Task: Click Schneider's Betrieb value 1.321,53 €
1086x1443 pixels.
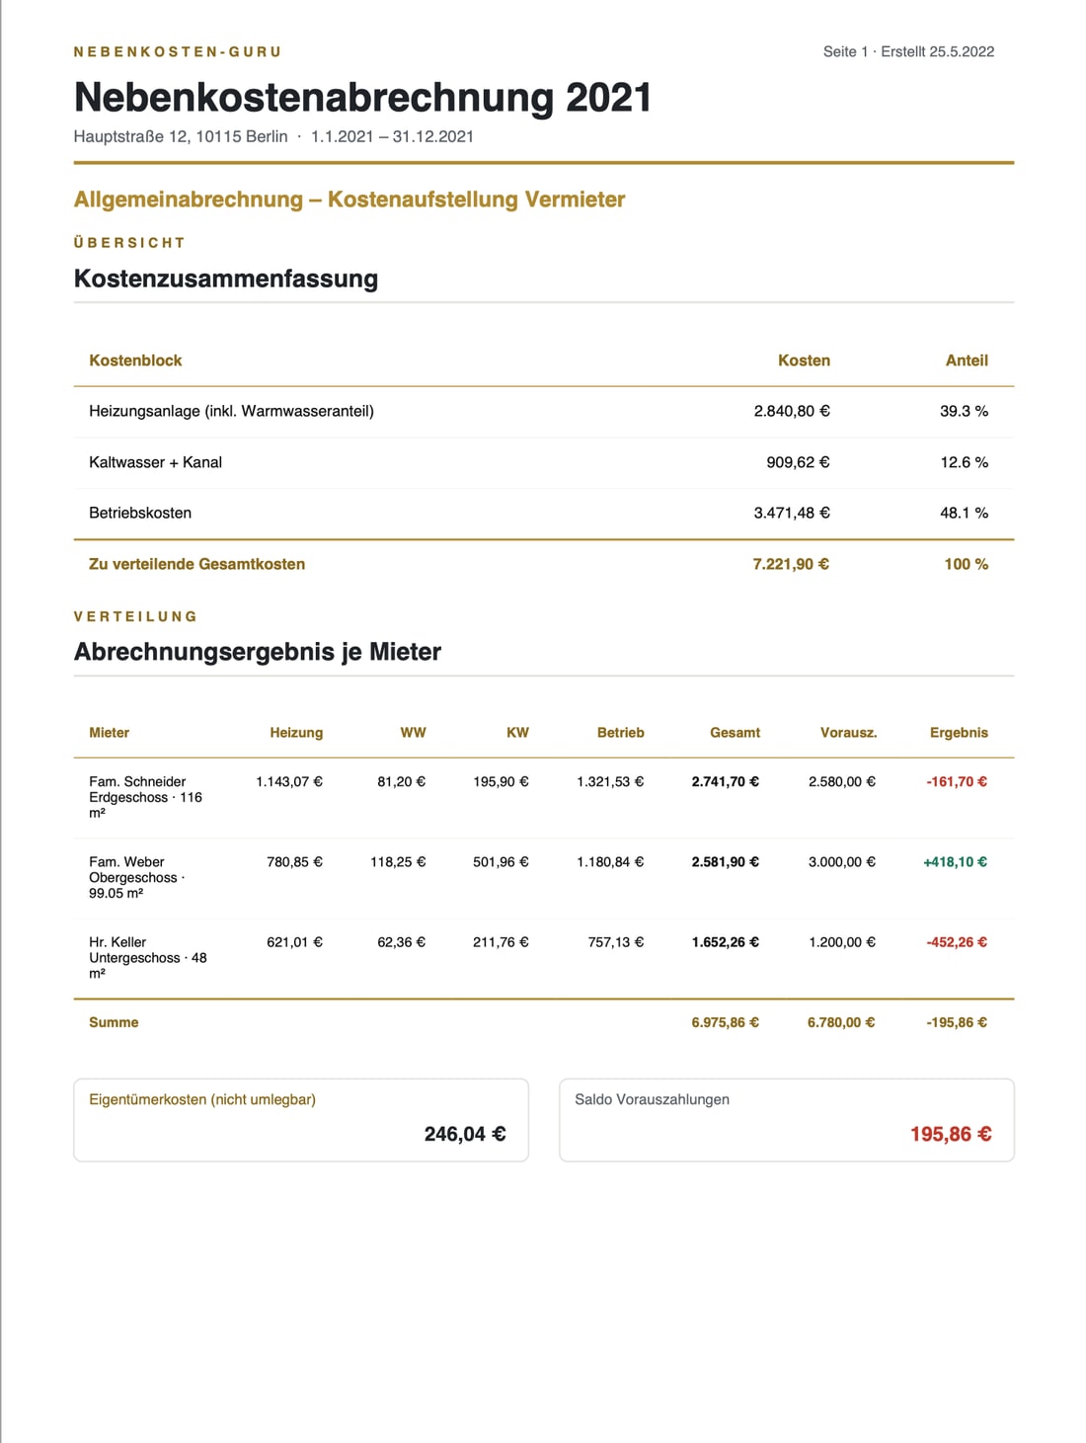Action: point(610,781)
